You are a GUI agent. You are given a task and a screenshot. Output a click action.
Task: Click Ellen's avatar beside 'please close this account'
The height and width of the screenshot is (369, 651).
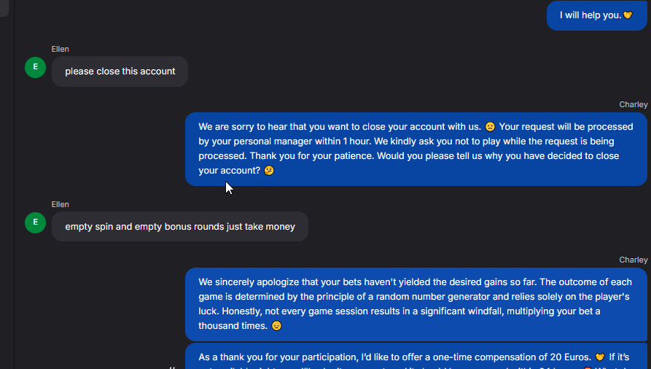point(35,68)
